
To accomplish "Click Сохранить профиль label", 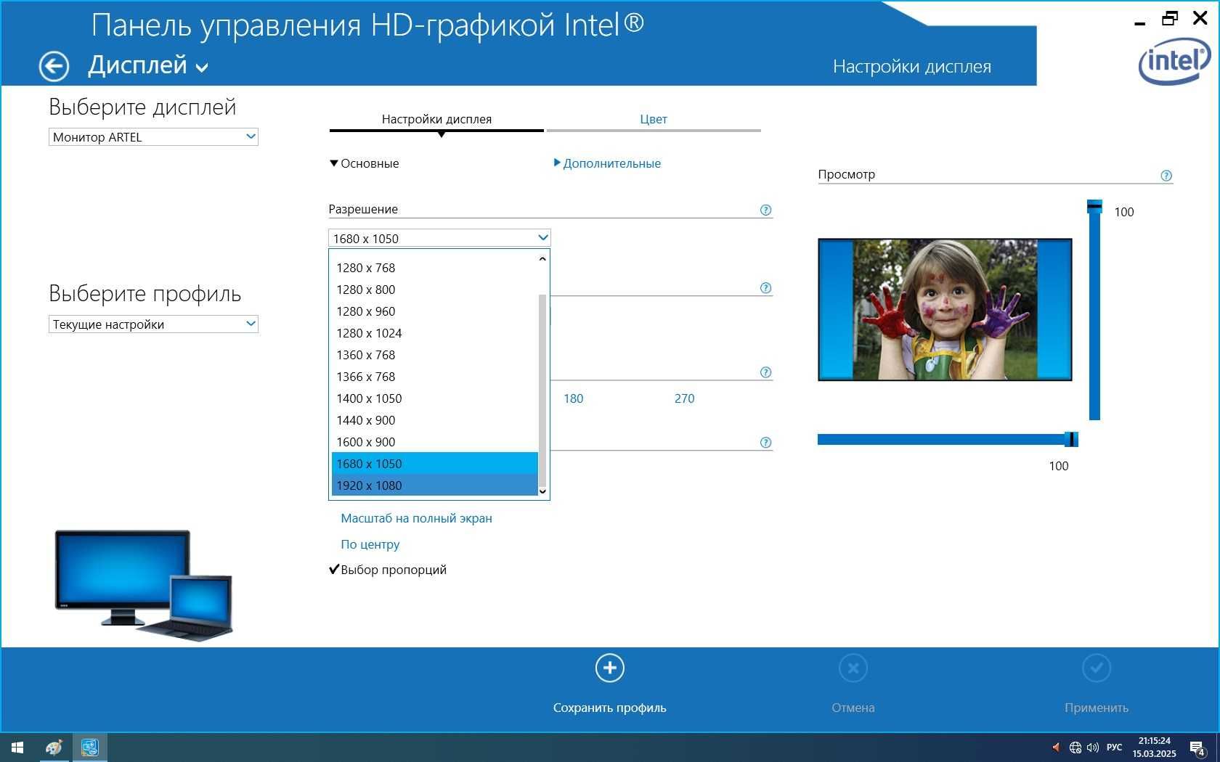I will pos(610,708).
